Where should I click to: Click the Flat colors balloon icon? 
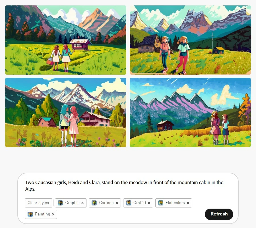[x=161, y=203]
